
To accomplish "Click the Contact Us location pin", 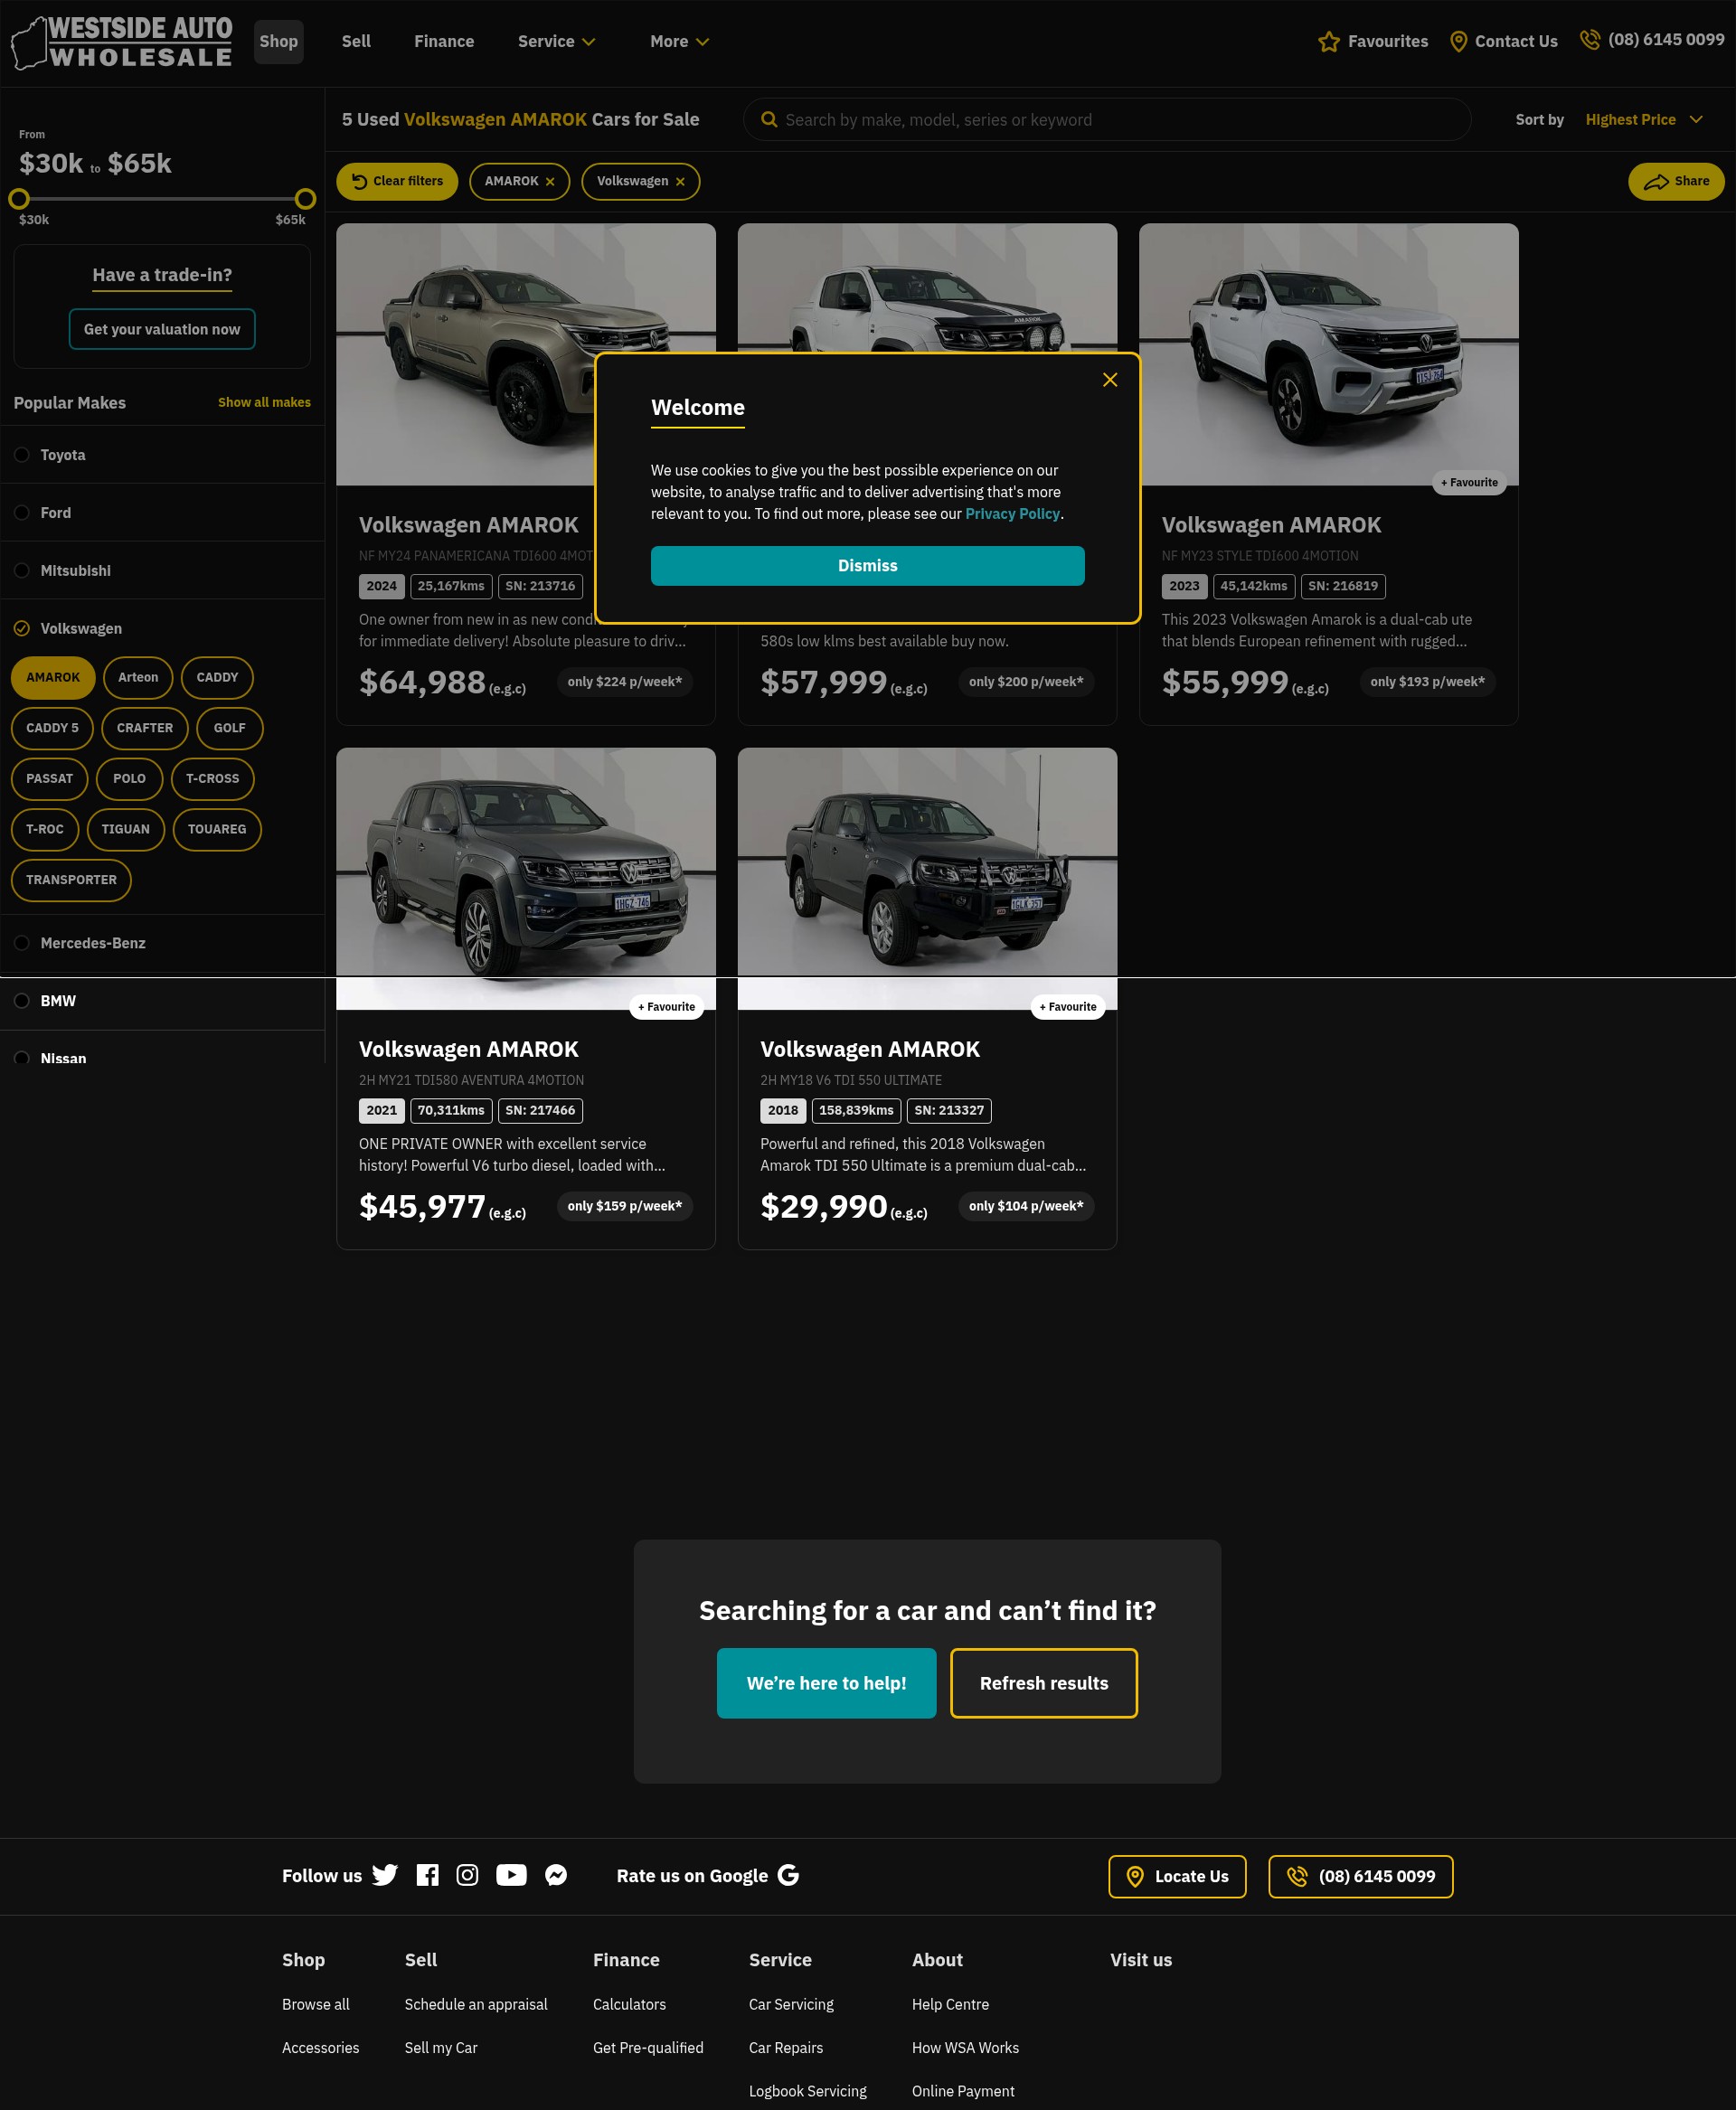I will pyautogui.click(x=1458, y=42).
